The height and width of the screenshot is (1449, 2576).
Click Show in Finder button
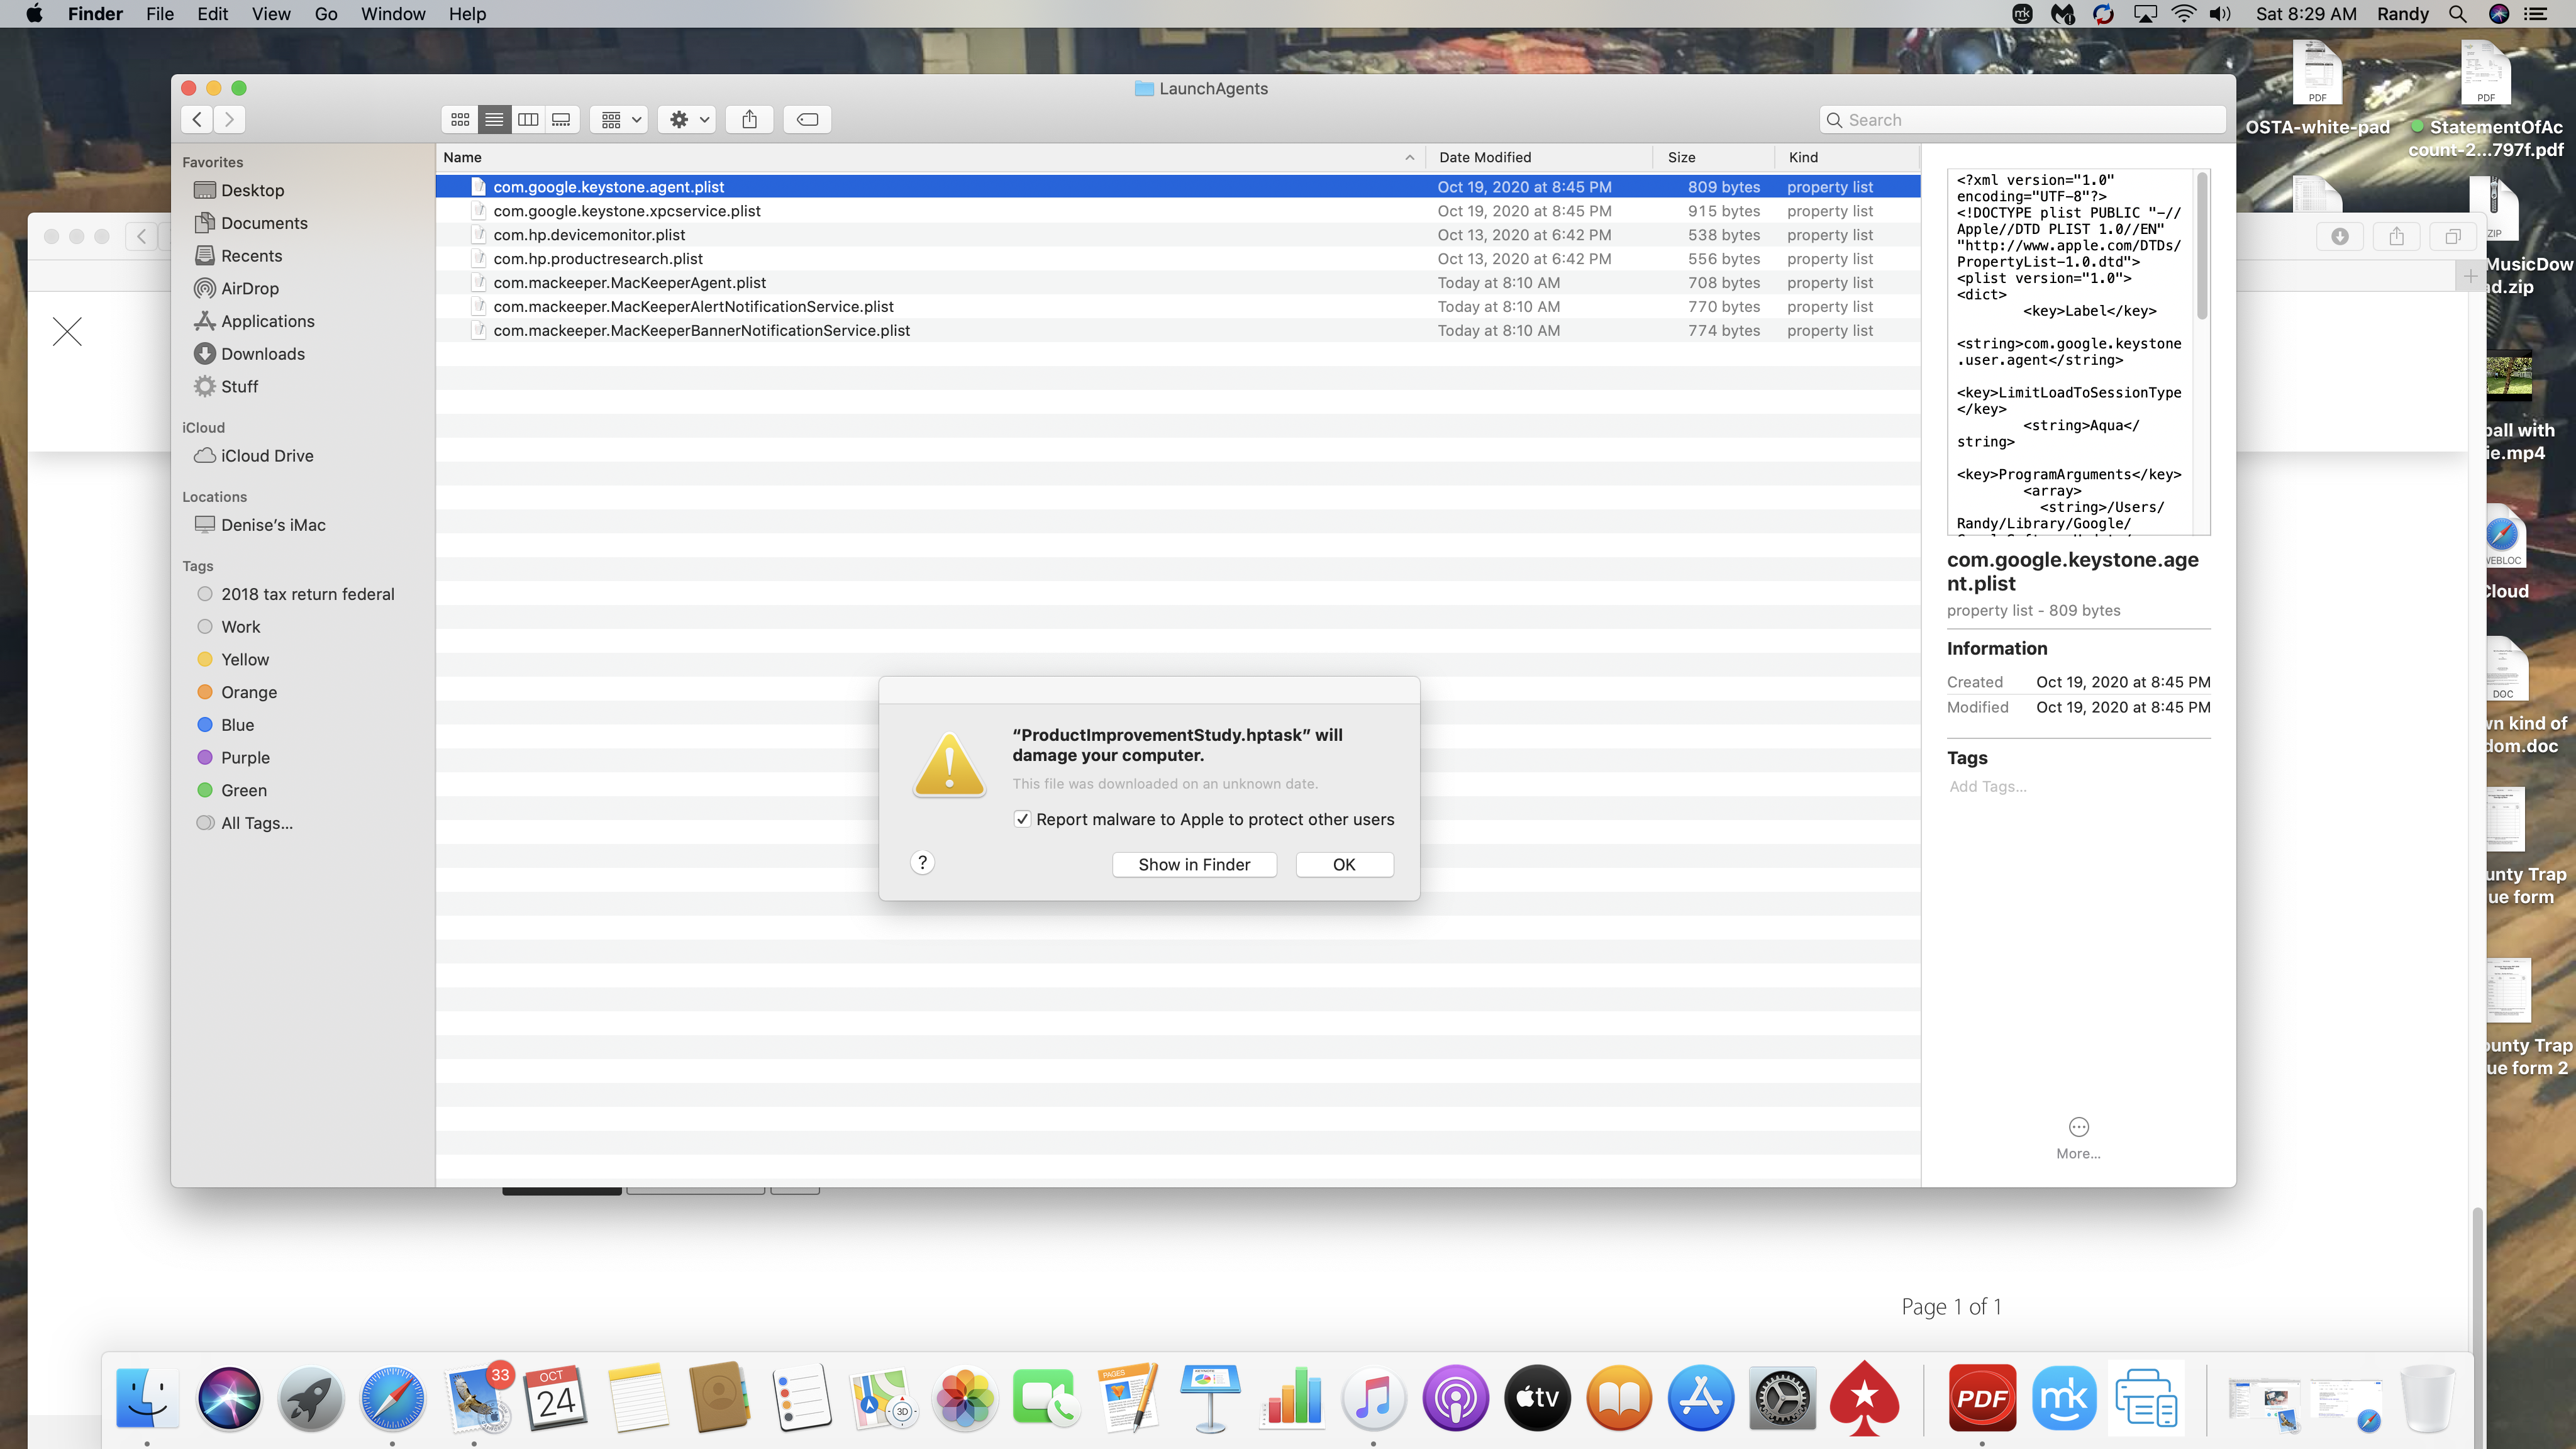(1194, 865)
